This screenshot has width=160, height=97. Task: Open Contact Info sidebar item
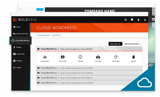coord(21,54)
